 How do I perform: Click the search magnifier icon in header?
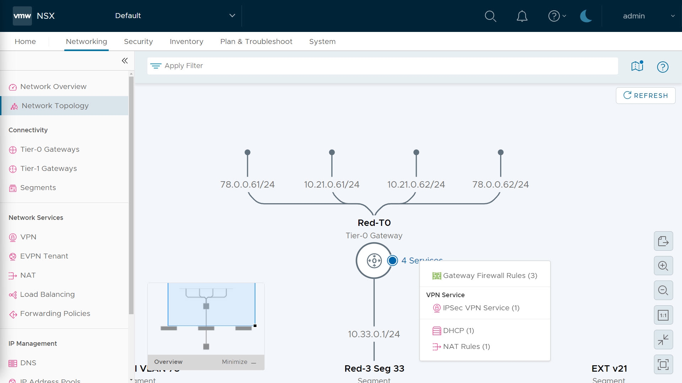click(x=490, y=16)
